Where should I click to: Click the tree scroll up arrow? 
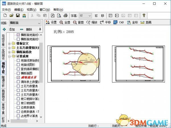[x=41, y=35]
